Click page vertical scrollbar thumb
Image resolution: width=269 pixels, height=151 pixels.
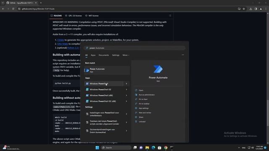(x=268, y=113)
